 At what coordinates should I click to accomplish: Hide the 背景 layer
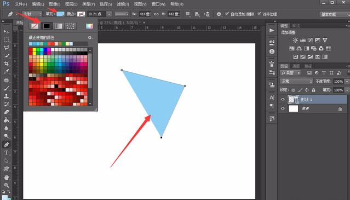pos(283,108)
